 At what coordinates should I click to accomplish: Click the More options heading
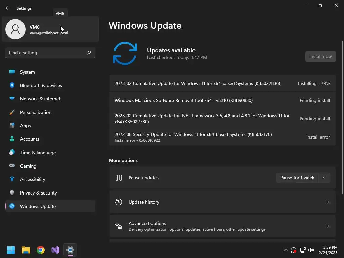click(x=123, y=160)
